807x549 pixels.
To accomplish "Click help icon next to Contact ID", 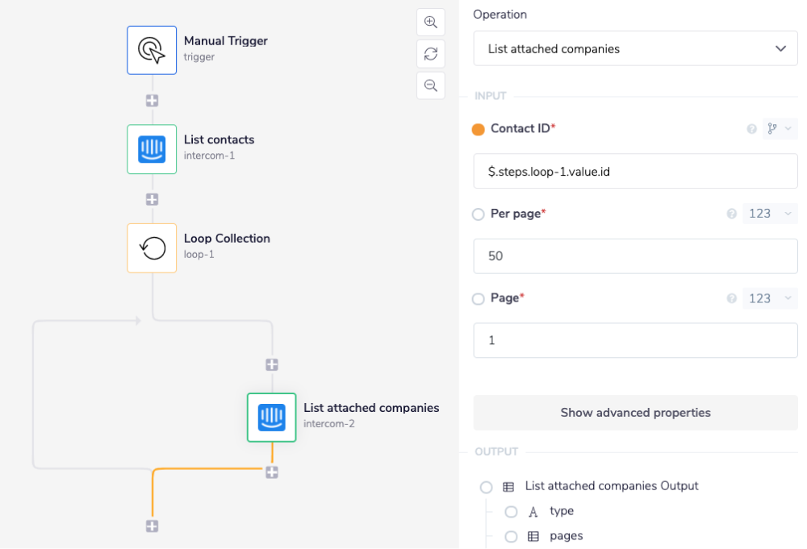I will (x=752, y=129).
